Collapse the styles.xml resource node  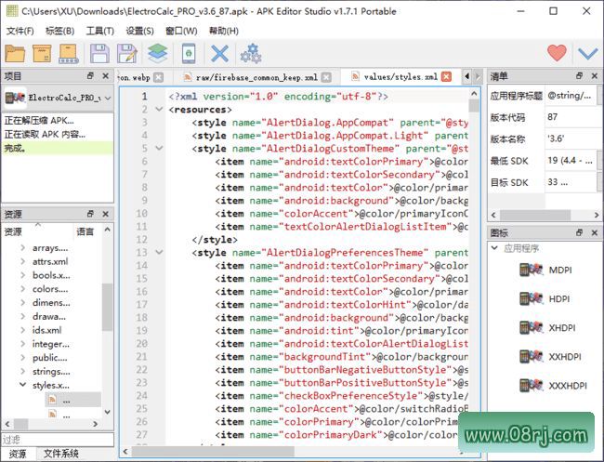point(22,385)
